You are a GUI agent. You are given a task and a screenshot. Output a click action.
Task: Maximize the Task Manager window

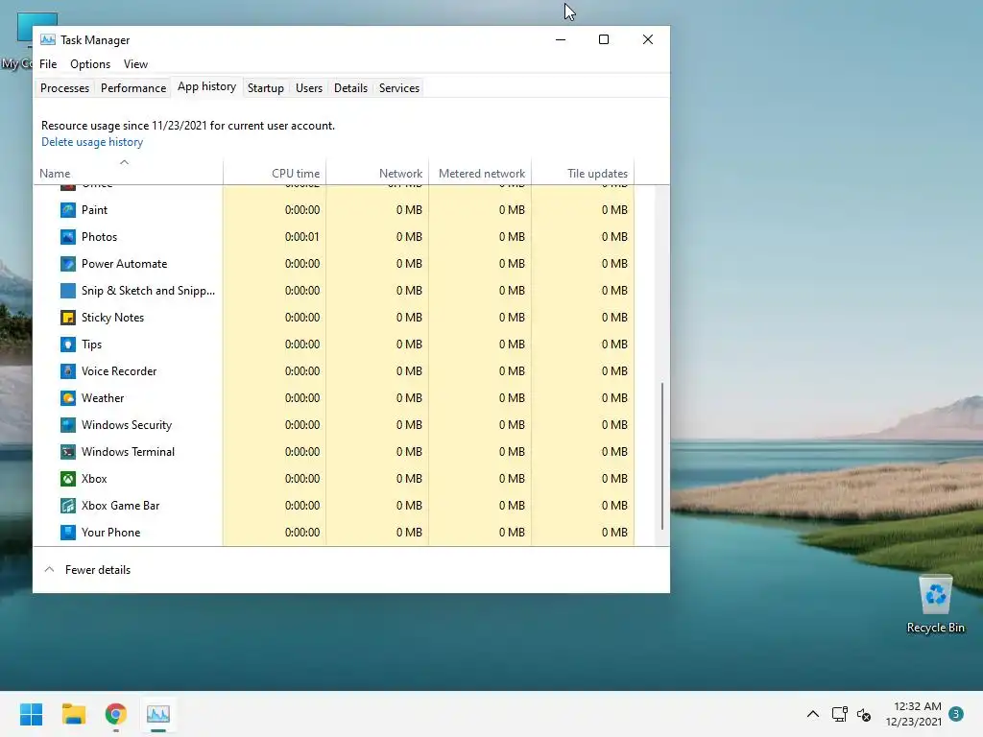coord(604,39)
